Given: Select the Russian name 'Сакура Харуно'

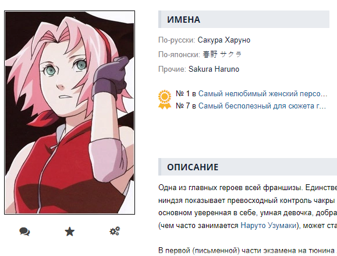Looking at the screenshot, I should 224,40.
